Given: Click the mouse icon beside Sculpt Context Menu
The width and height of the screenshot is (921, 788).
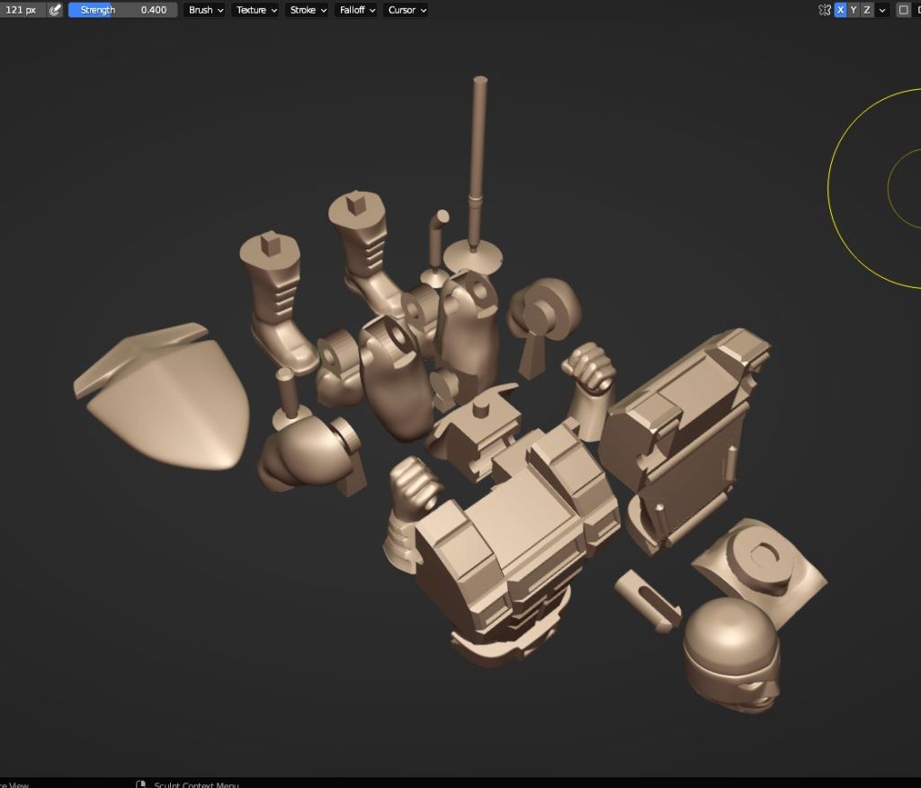Looking at the screenshot, I should (x=141, y=784).
